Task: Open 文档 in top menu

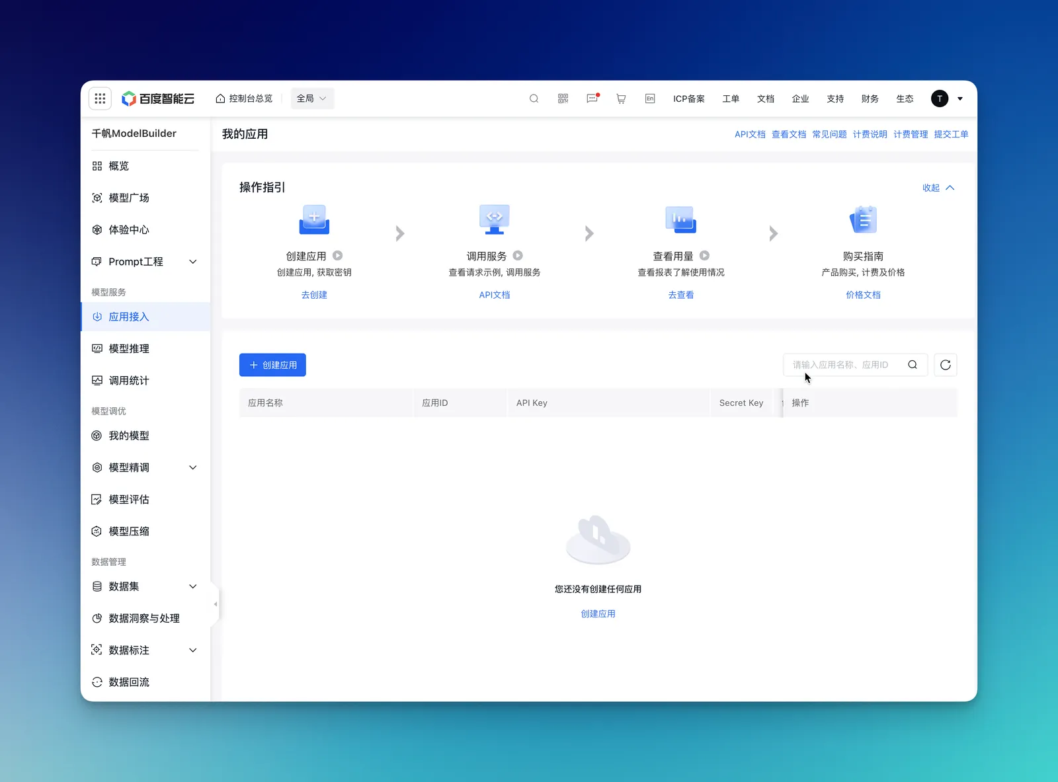Action: click(766, 98)
